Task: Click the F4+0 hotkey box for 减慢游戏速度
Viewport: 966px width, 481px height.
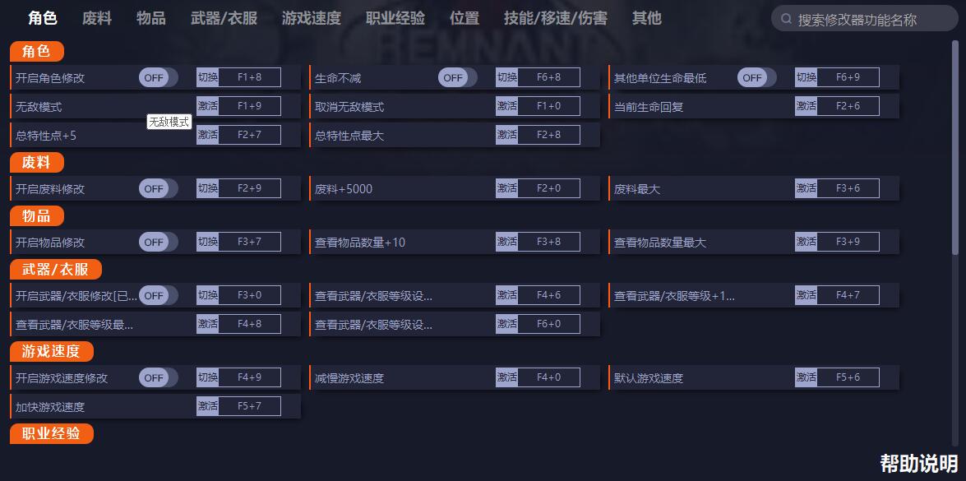Action: 549,377
